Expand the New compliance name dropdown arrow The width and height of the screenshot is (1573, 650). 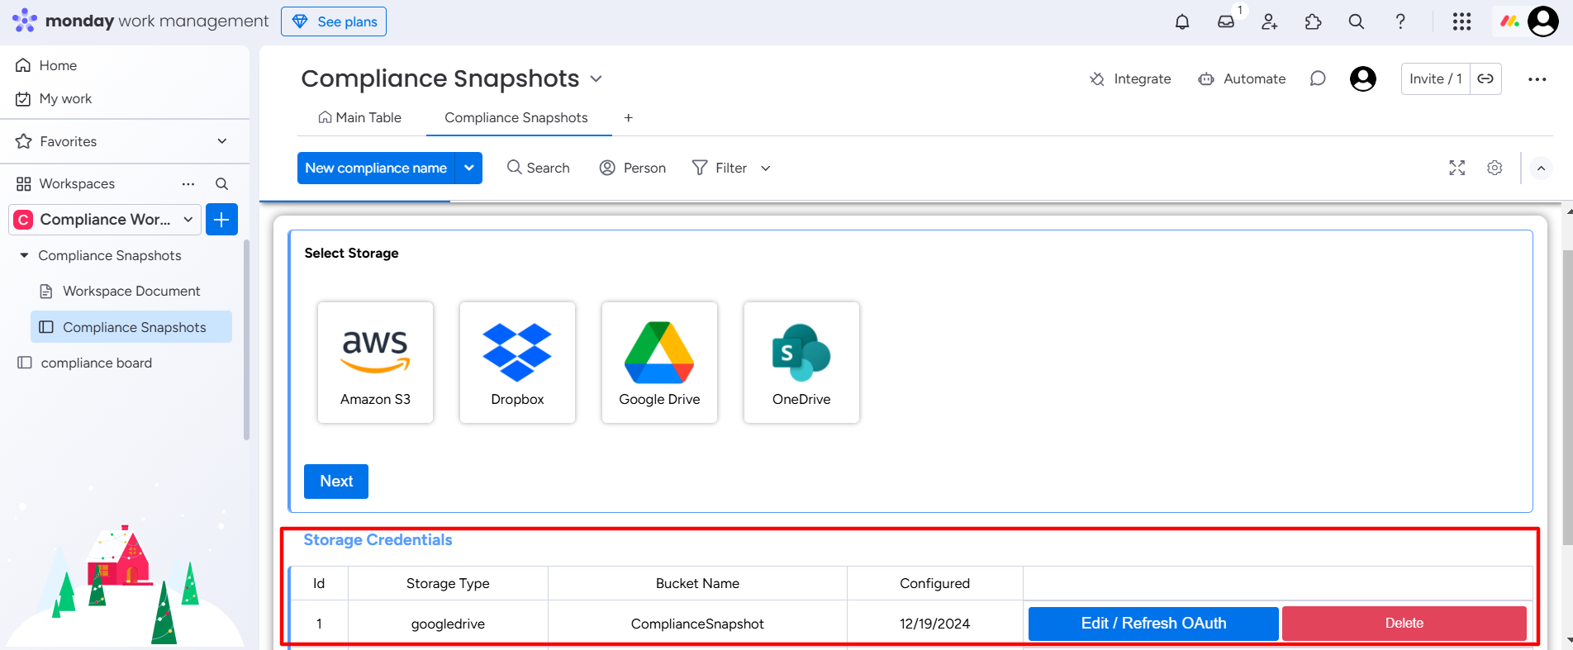click(469, 168)
